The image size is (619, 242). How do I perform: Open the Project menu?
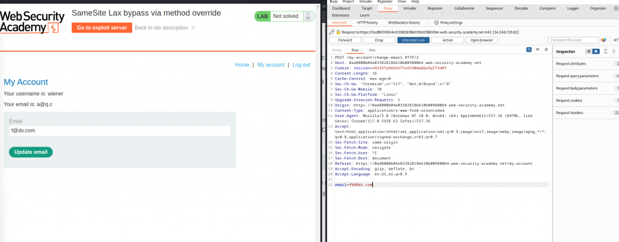(x=348, y=2)
